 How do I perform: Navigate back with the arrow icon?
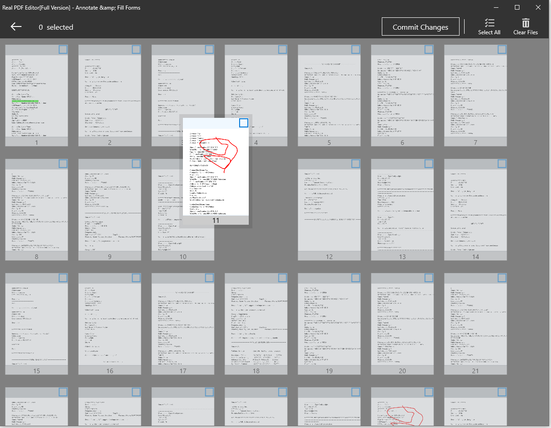(x=16, y=26)
